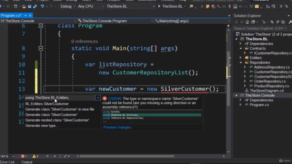Open the Solution Explorer window options dropdown
Viewport: 292px width, 164px height.
(x=289, y=16)
